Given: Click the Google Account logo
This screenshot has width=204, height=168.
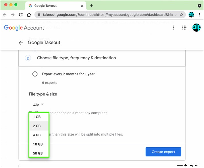Looking at the screenshot, I should tap(24, 28).
